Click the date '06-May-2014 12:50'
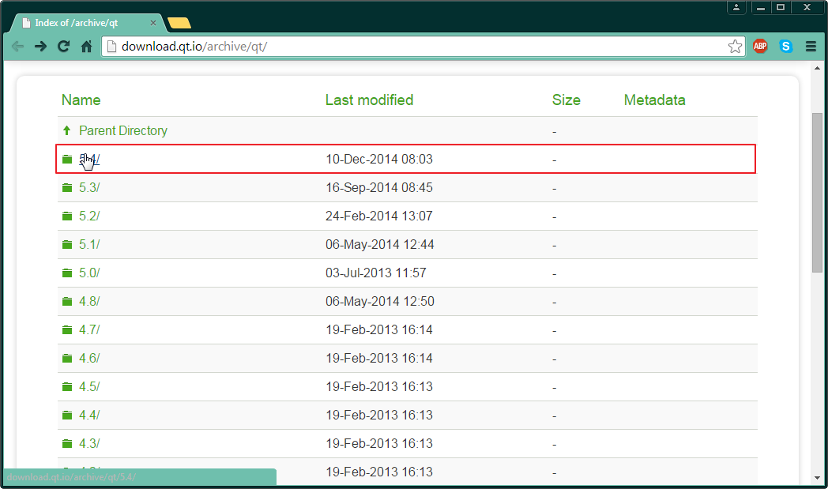Screen dimensions: 828x489 click(x=380, y=302)
